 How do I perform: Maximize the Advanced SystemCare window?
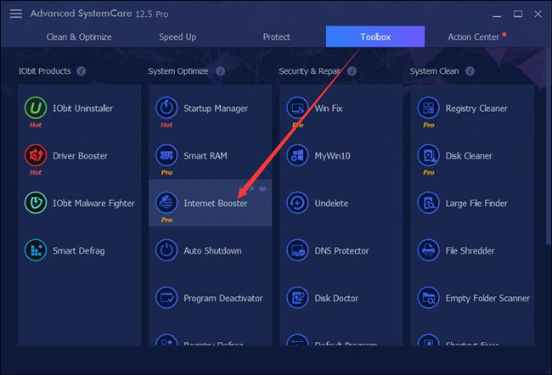517,14
